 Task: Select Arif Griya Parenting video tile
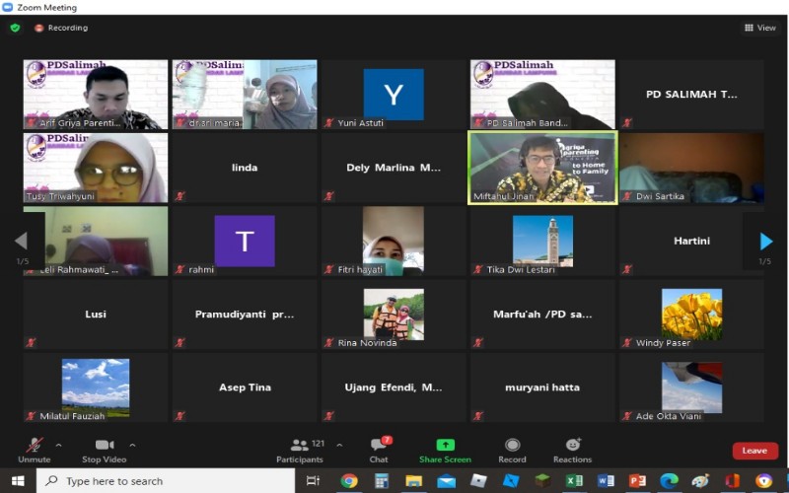click(96, 95)
